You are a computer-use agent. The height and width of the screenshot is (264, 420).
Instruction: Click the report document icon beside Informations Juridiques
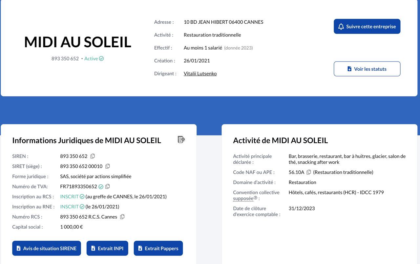point(181,139)
